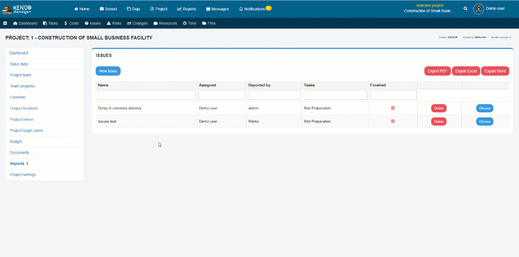Focus the Reported by filter field
The width and height of the screenshot is (519, 257).
point(274,95)
